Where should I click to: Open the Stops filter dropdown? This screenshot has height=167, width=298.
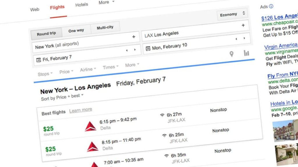click(43, 74)
